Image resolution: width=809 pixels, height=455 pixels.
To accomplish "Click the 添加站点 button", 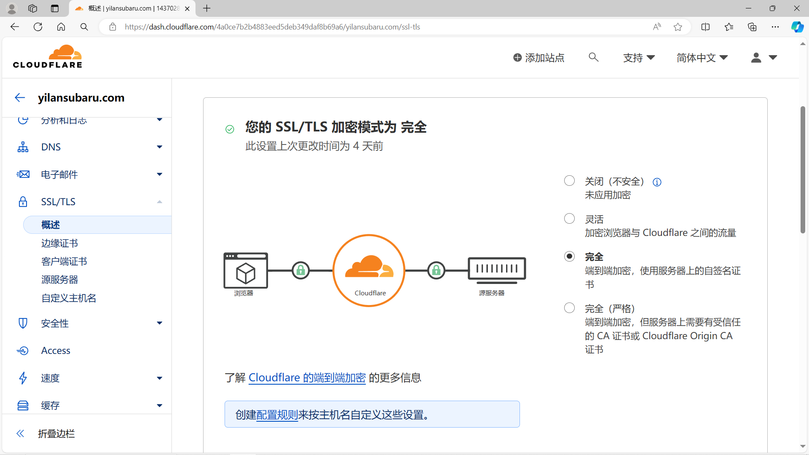I will pos(538,58).
